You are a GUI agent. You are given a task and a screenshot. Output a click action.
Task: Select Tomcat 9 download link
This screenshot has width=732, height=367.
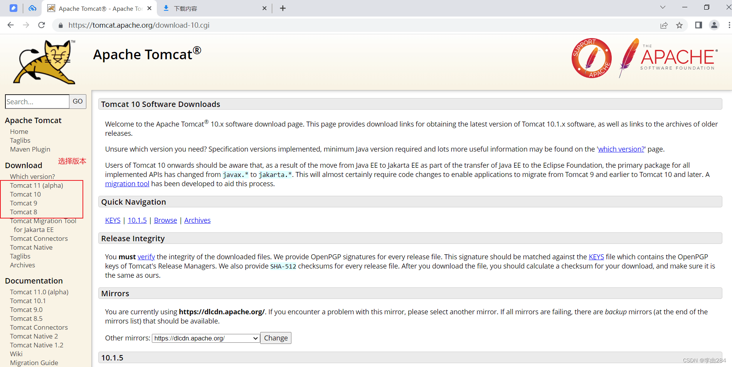pos(24,203)
